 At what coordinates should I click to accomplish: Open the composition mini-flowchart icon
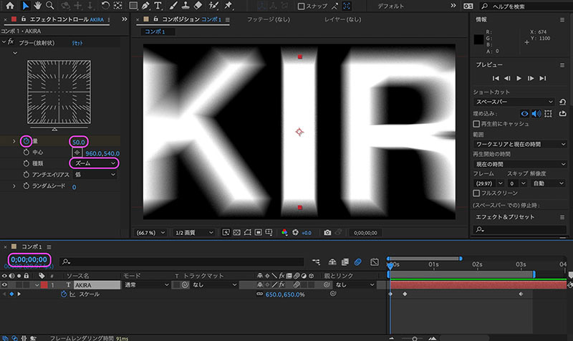(316, 261)
